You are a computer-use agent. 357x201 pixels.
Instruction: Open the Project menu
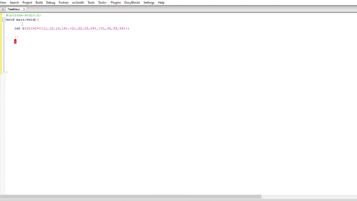coord(27,3)
